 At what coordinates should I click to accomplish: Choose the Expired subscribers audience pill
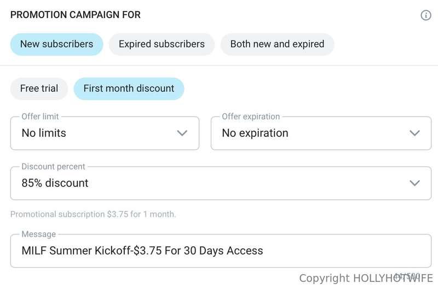pyautogui.click(x=162, y=44)
